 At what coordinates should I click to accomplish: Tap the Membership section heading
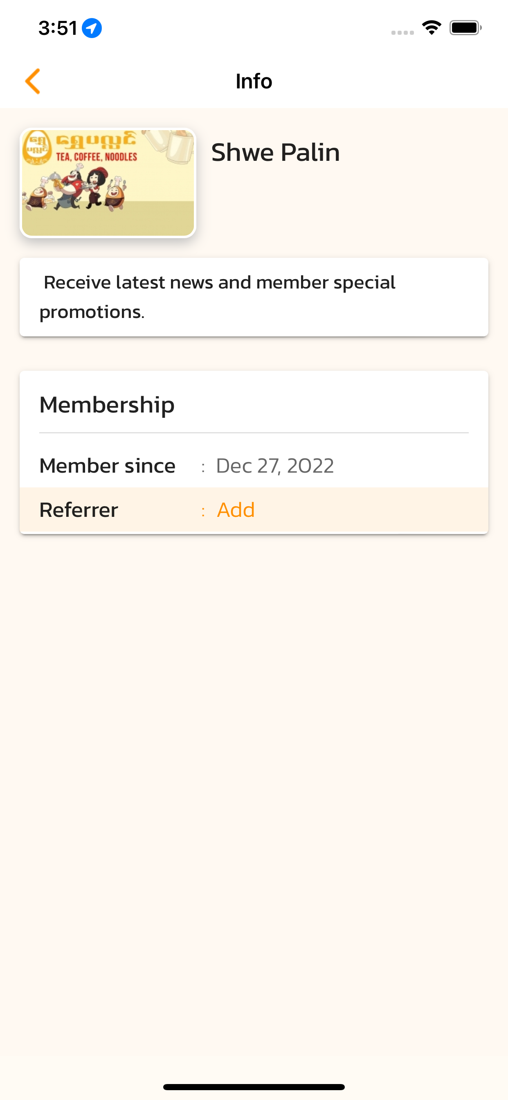pyautogui.click(x=107, y=405)
